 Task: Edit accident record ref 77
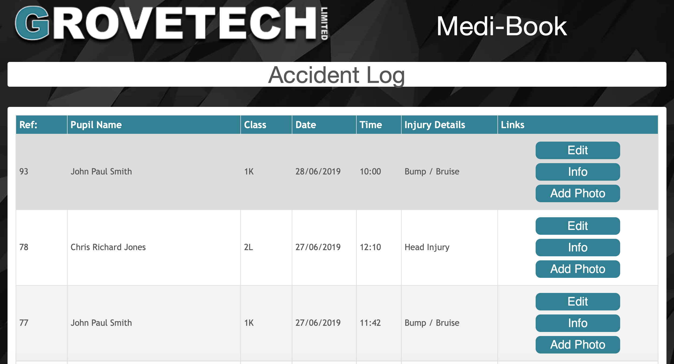[578, 302]
